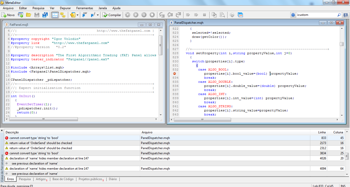This screenshot has width=350, height=187.
Task: Expand the function list dropdown arrow
Action: click(x=98, y=15)
